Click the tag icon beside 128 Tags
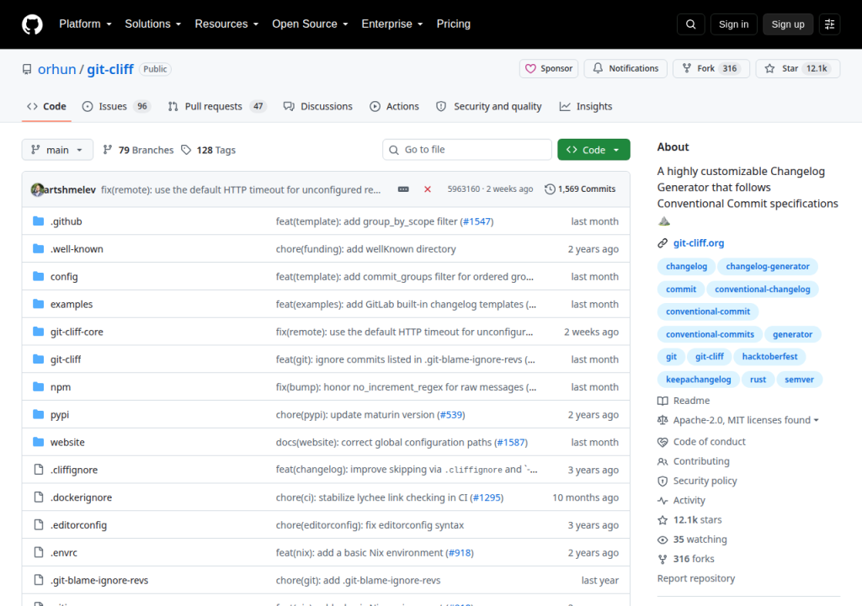The height and width of the screenshot is (606, 862). (186, 150)
